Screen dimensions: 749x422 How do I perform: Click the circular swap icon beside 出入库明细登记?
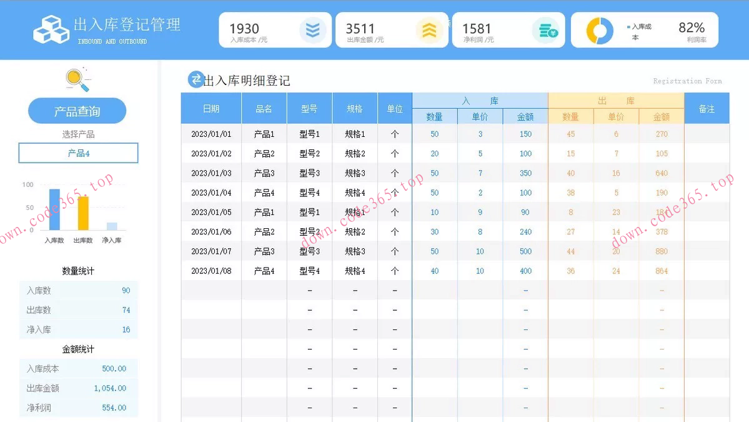click(197, 79)
